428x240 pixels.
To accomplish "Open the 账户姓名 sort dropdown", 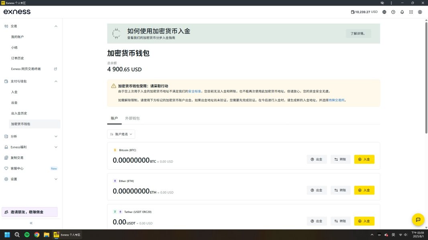I will pos(121,134).
